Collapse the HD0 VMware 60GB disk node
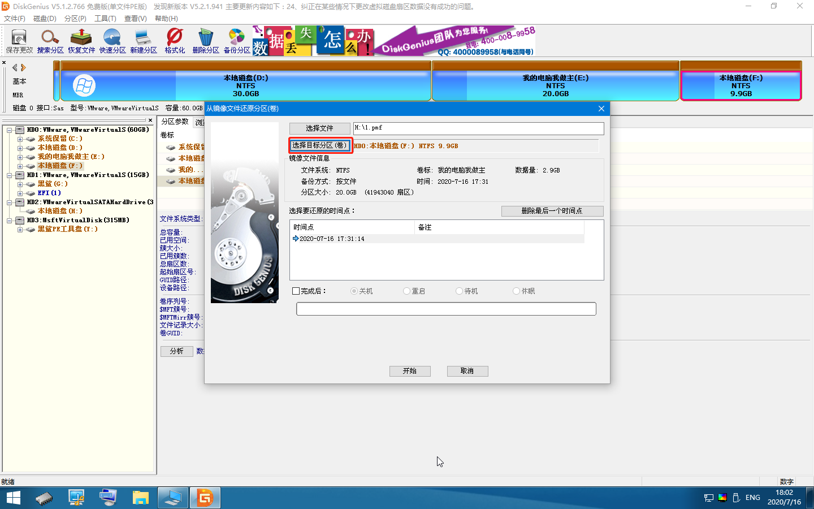Viewport: 814px width, 509px height. click(10, 130)
